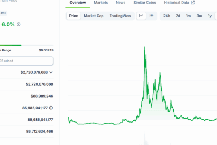Click the 86,712,634,466 supply value

40,131
